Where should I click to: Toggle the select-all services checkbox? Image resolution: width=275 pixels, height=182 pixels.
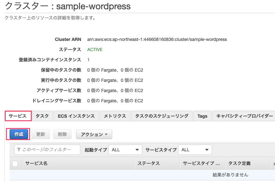(x=15, y=163)
